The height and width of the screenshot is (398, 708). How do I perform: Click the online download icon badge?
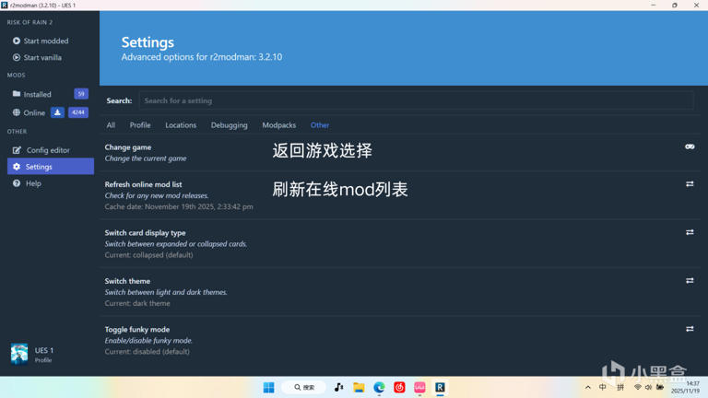click(x=57, y=112)
